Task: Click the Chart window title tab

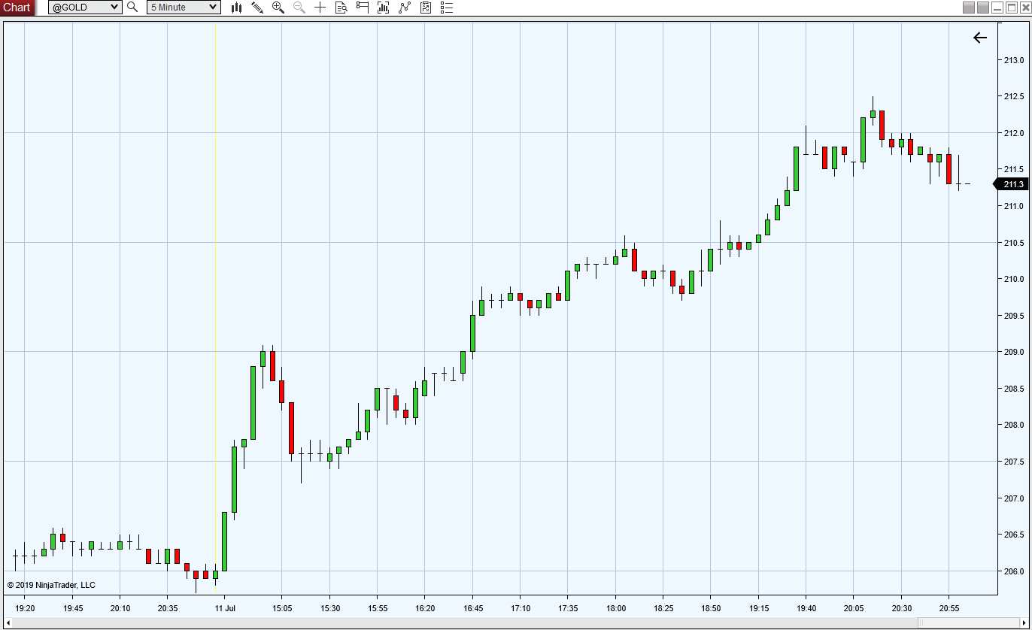Action: point(17,8)
